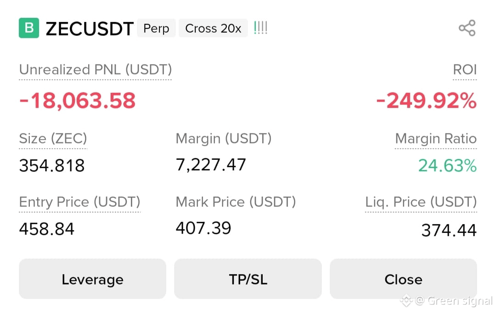Tap the Liq. Price (USDT) label
Screen dimensions: 496x312
pos(421,202)
